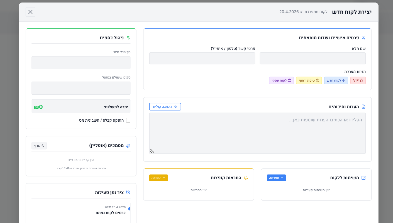Click the history clock icon by activity timeline
The height and width of the screenshot is (223, 393).
128,192
